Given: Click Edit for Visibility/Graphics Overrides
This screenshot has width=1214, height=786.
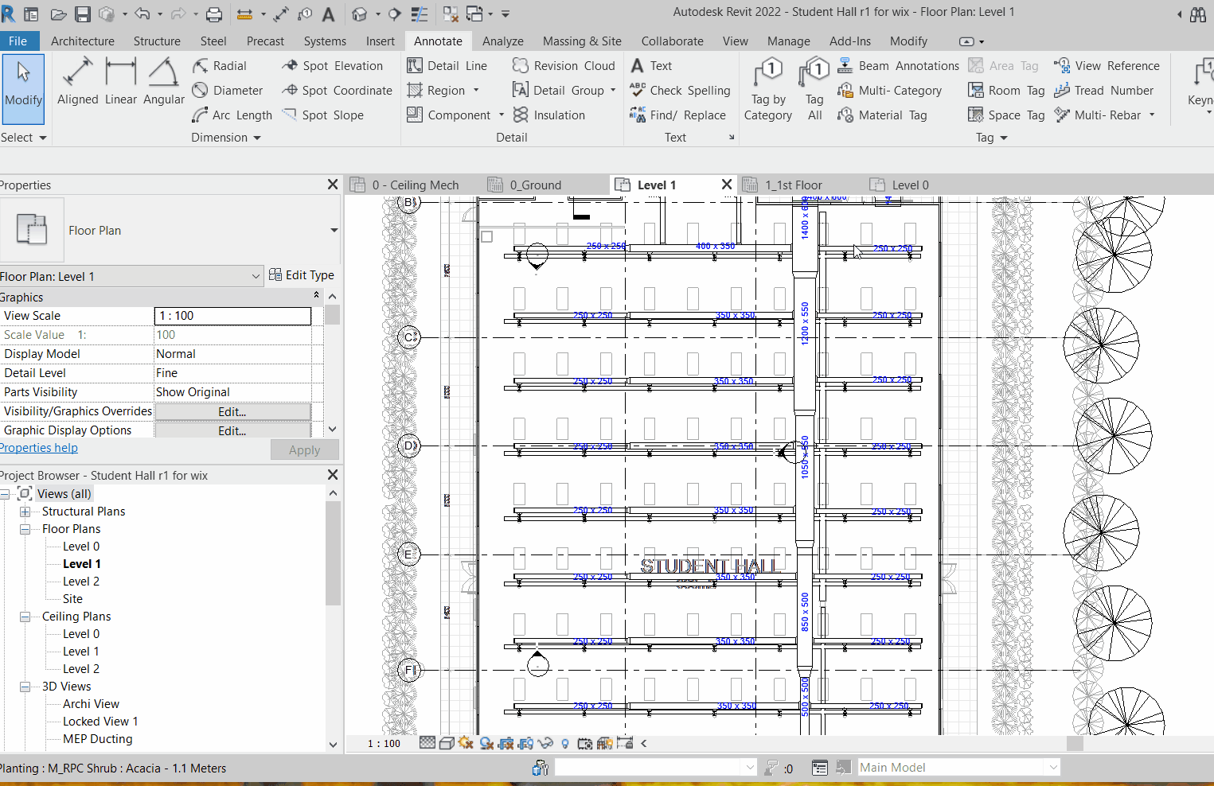Looking at the screenshot, I should click(x=232, y=411).
